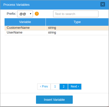The height and width of the screenshot is (107, 109).
Task: Open the Prefix @@ dropdown
Action: 25,14
